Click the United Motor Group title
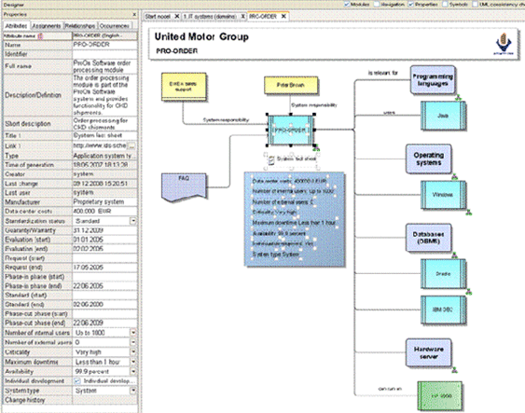Viewport: 525px width, 413px height. coord(201,36)
